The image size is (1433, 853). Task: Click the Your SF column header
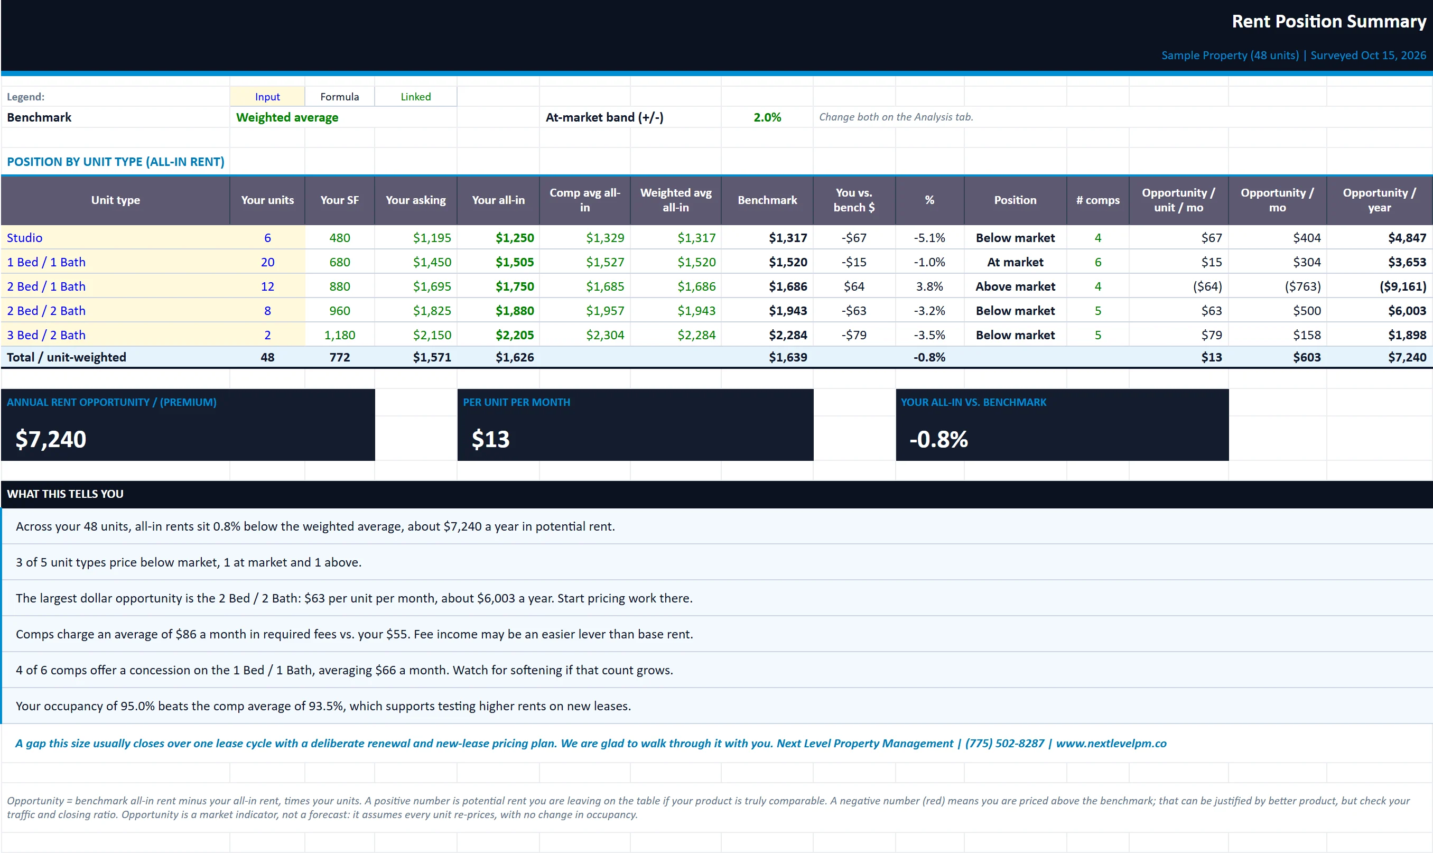point(340,200)
